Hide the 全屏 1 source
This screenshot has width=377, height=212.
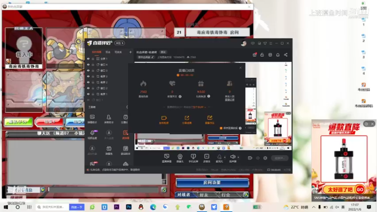pyautogui.click(x=88, y=58)
